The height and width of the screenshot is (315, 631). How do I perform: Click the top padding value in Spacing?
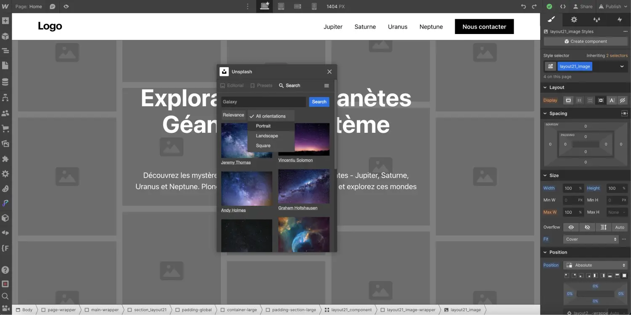pyautogui.click(x=585, y=136)
